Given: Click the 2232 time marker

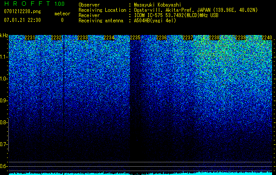Looking at the screenshot, I should tap(56, 38).
